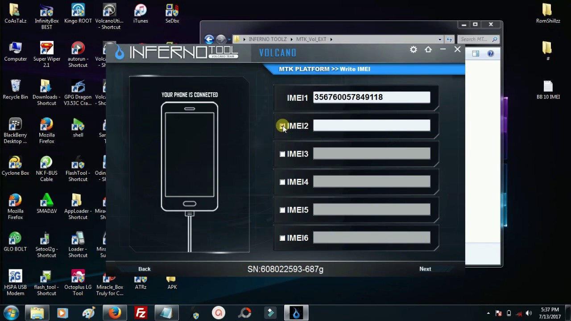Open Setool2g Shortcut icon
This screenshot has width=571, height=321.
(x=46, y=244)
